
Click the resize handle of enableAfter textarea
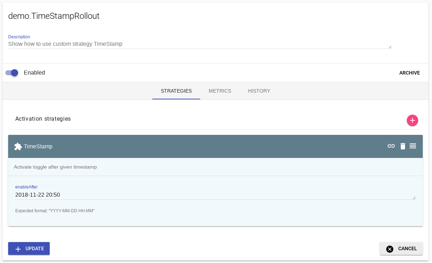click(414, 198)
